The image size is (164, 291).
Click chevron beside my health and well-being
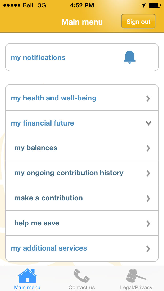click(x=148, y=98)
